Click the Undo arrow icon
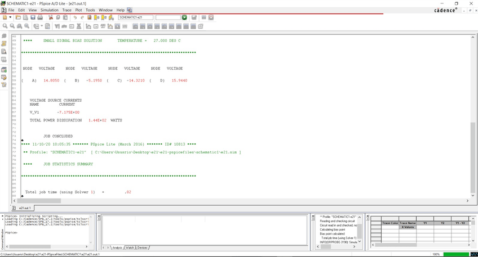Screen dimensions: 478x257 pyautogui.click(x=75, y=17)
